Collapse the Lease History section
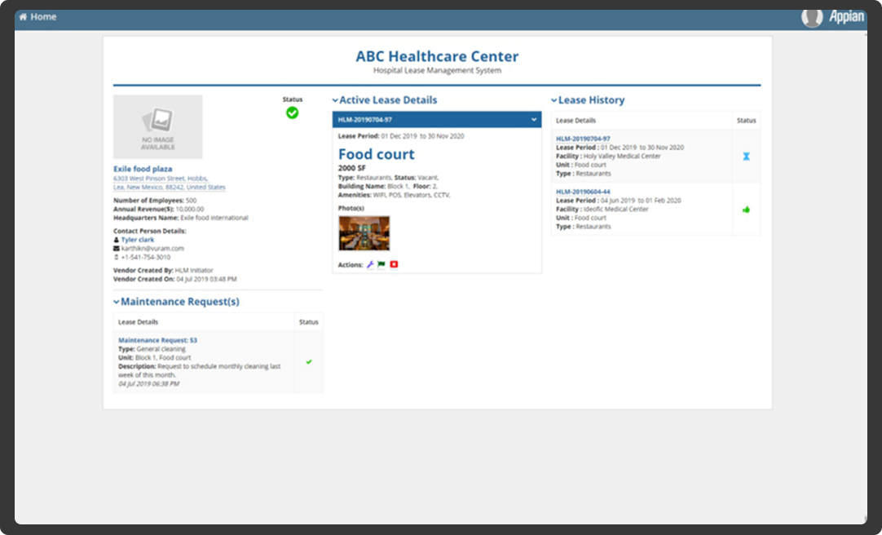 pyautogui.click(x=554, y=100)
